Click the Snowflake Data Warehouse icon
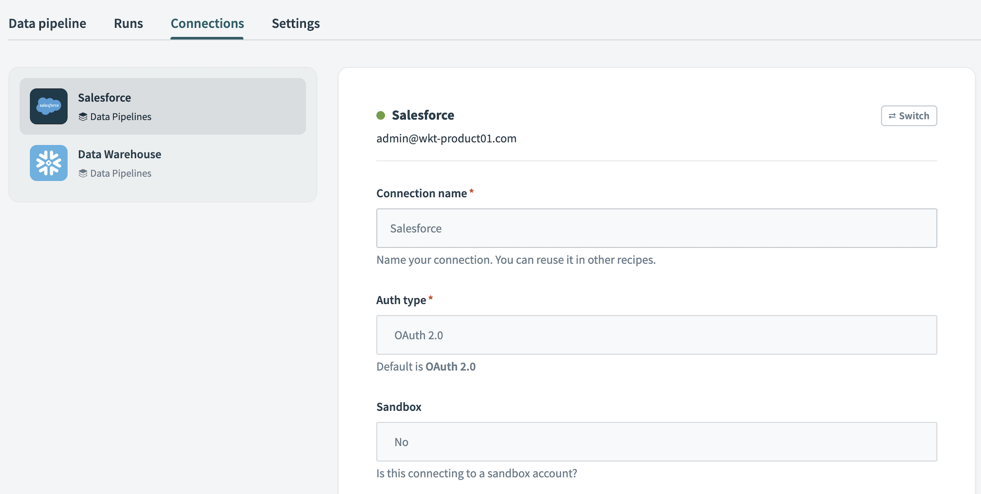 click(x=49, y=163)
